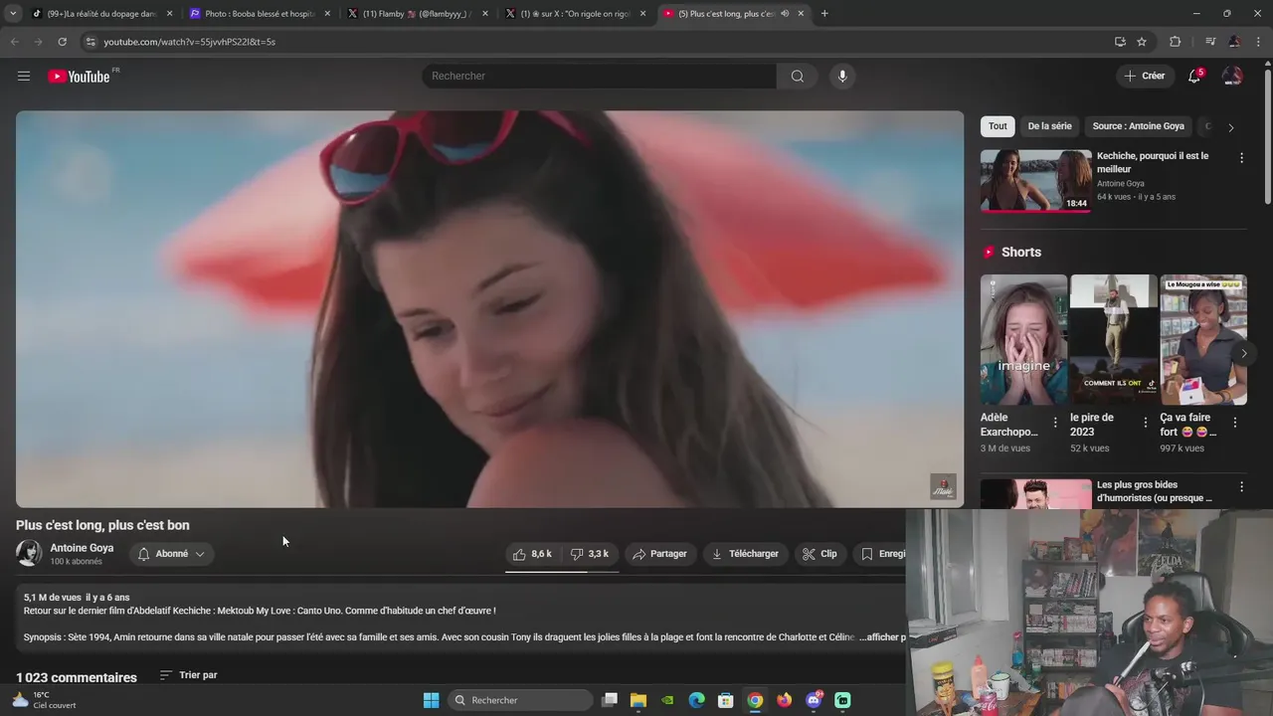Image resolution: width=1273 pixels, height=716 pixels.
Task: Open weather widget showing 16°C
Action: point(45,700)
